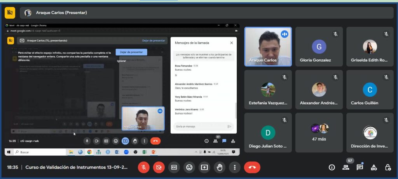
Task: Open host controls lock icon
Action: (388, 167)
